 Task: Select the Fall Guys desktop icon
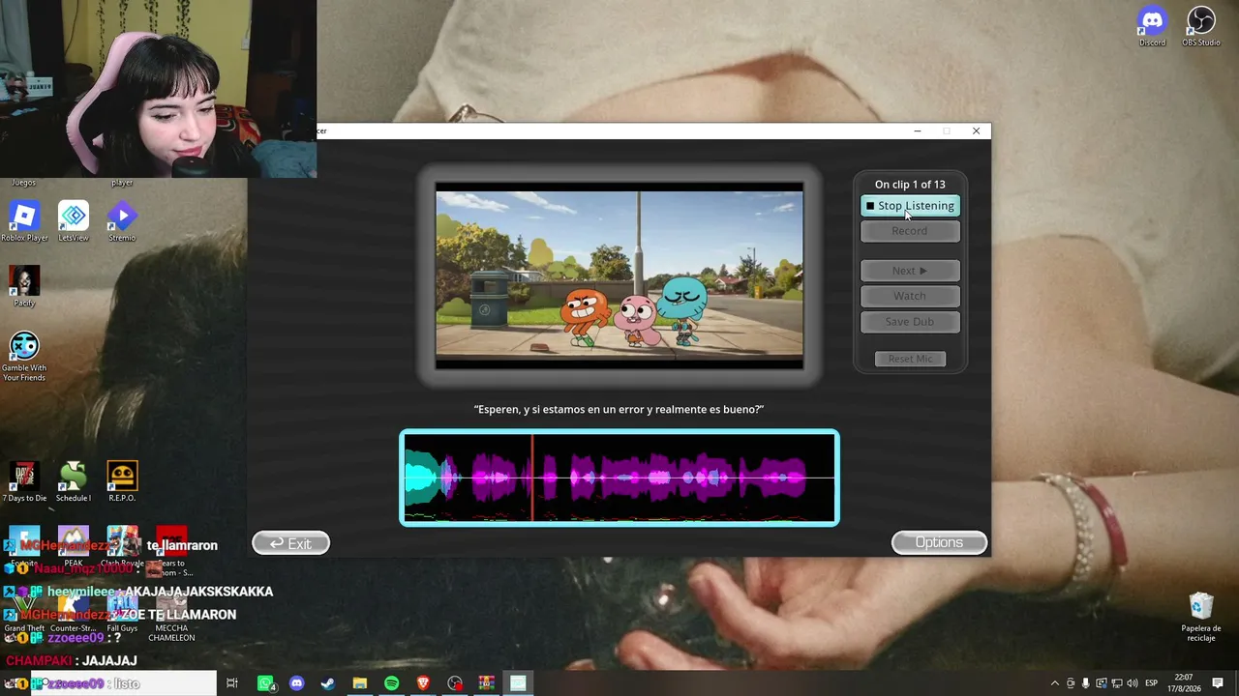122,612
